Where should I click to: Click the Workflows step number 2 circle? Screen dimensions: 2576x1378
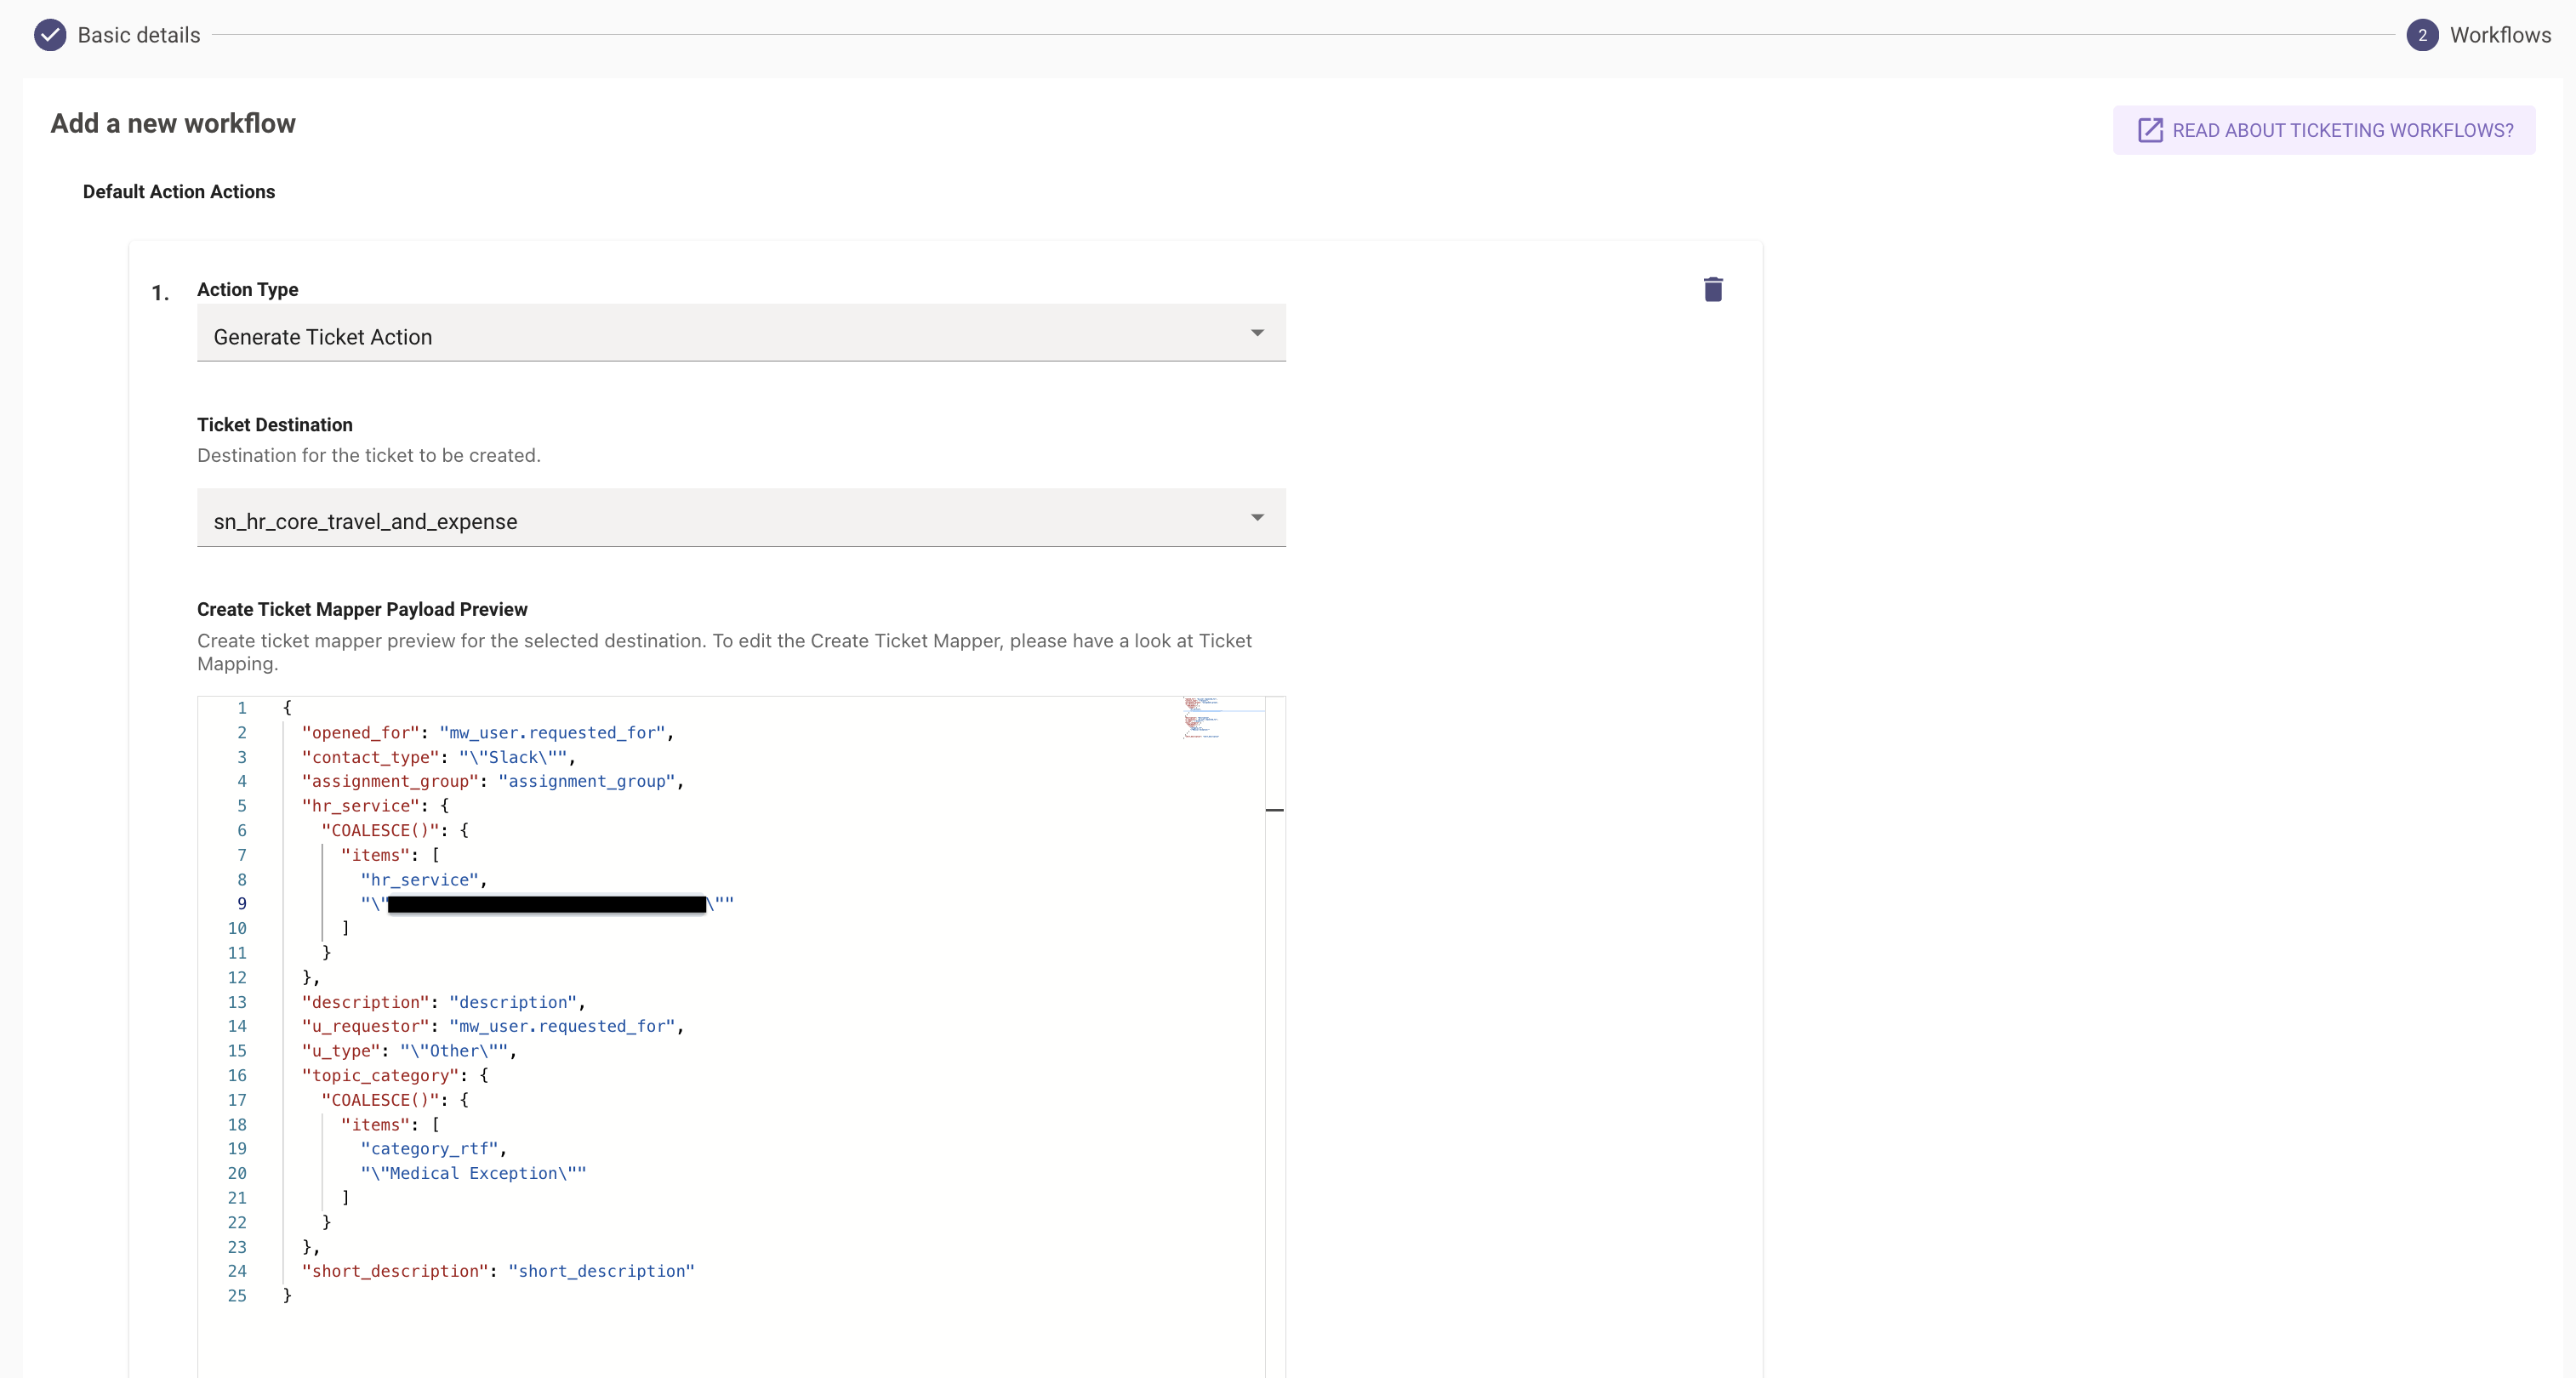tap(2421, 35)
